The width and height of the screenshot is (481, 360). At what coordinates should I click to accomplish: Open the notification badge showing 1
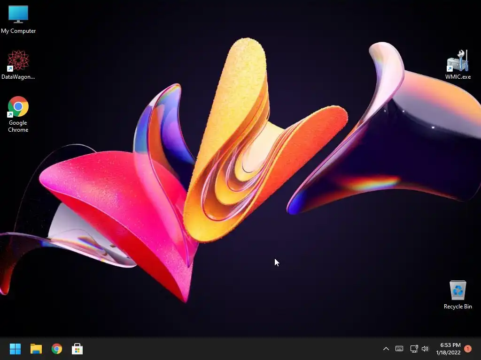click(468, 349)
